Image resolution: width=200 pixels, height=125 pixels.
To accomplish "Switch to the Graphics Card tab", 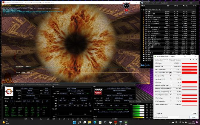I will coord(158,60).
